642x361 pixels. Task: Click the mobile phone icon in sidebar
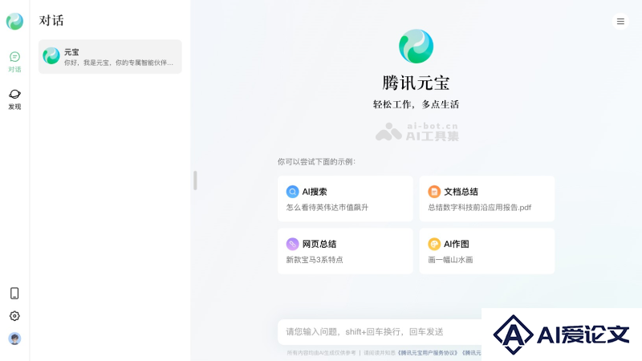[14, 293]
